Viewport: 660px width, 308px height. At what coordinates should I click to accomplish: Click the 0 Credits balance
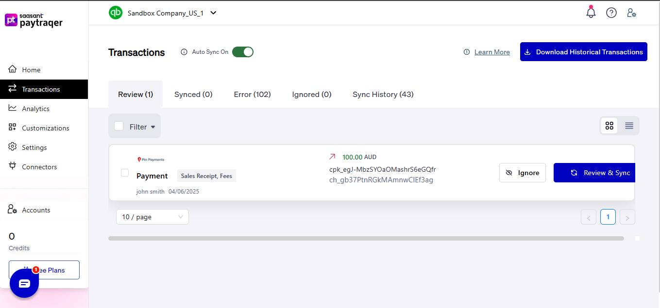tap(19, 242)
